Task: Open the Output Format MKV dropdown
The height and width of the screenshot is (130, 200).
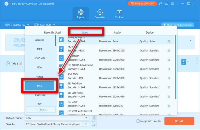Action: [86, 118]
